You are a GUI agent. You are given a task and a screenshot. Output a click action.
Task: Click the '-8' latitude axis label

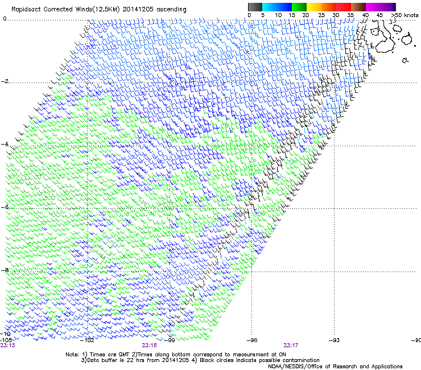(x=5, y=270)
